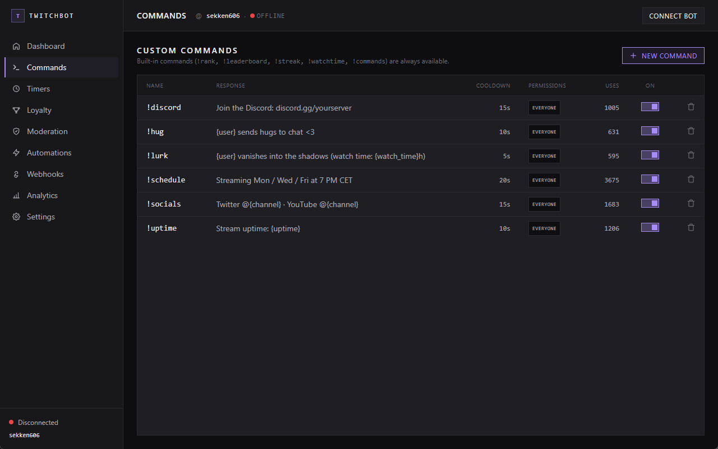Viewport: 718px width, 449px height.
Task: Click the Dashboard home icon
Action: [x=16, y=46]
